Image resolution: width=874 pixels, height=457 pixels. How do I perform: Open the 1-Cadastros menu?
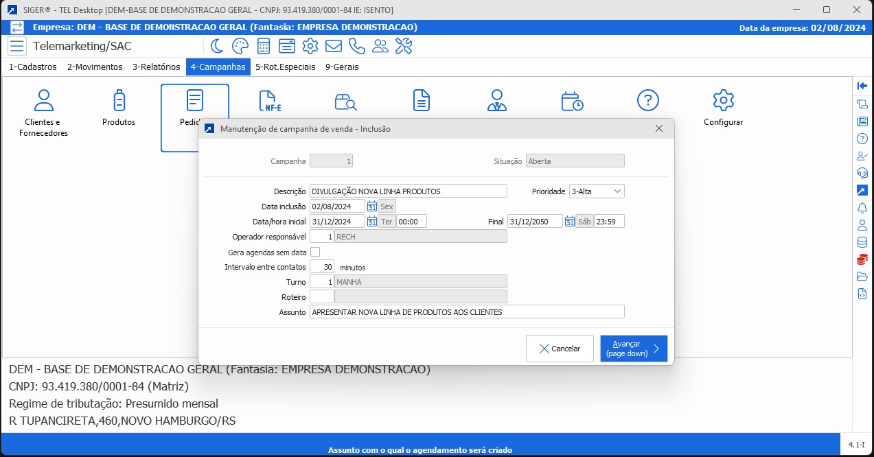(x=33, y=67)
